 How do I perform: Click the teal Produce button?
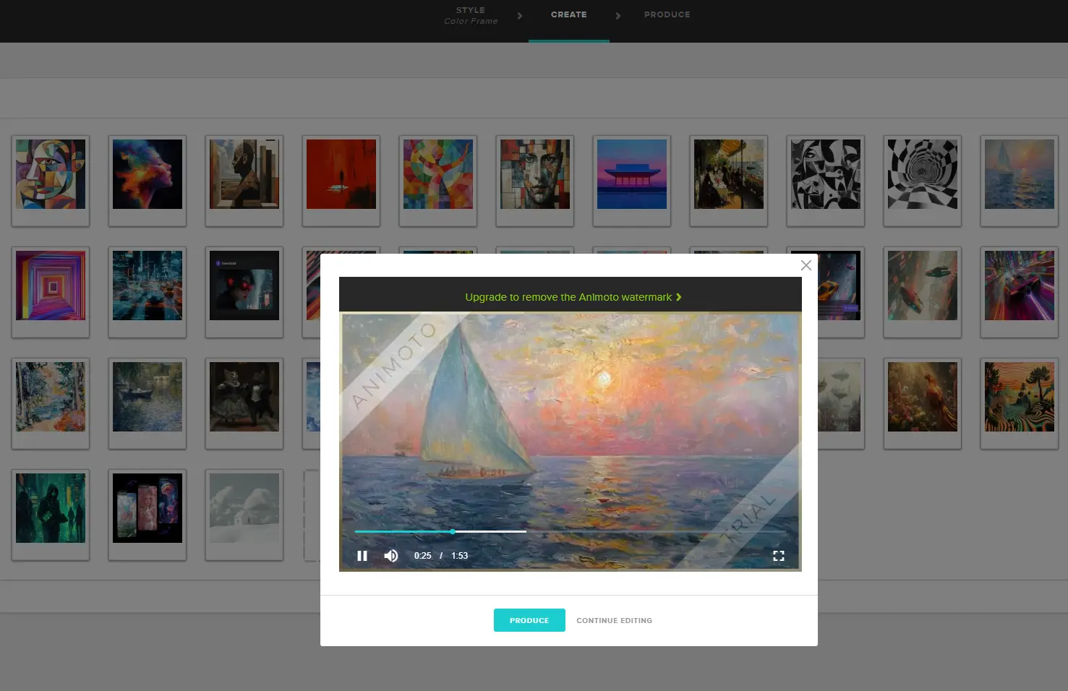click(x=529, y=620)
